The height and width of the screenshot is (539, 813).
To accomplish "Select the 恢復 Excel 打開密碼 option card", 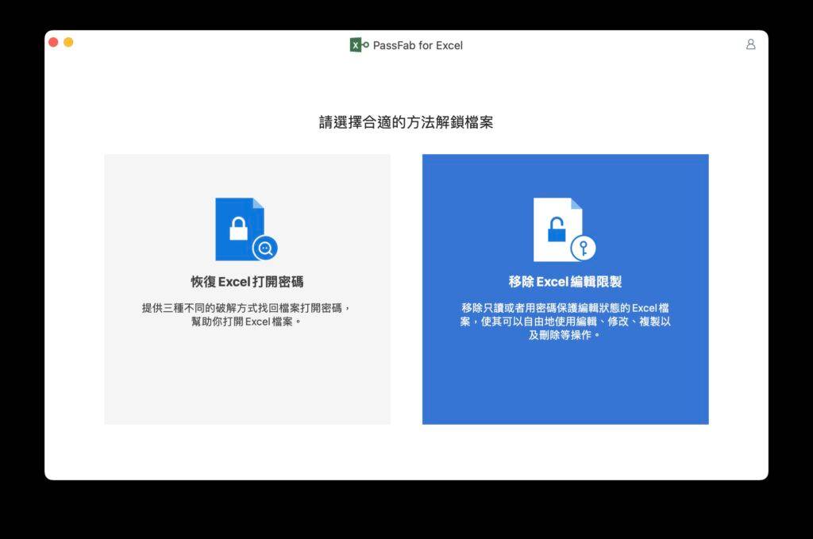I will tap(247, 288).
